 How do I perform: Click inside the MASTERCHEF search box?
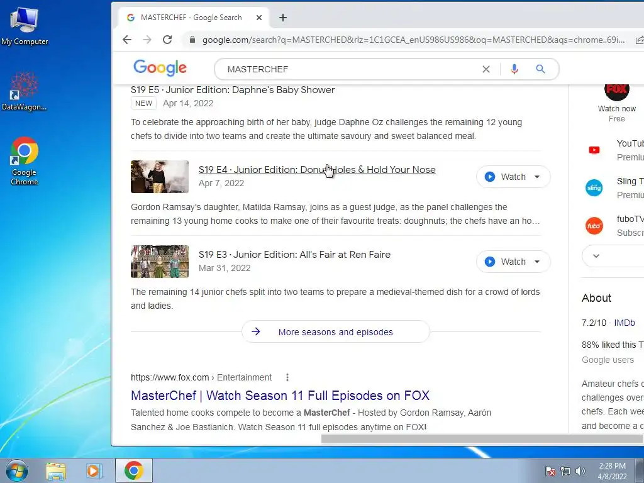[x=349, y=69]
